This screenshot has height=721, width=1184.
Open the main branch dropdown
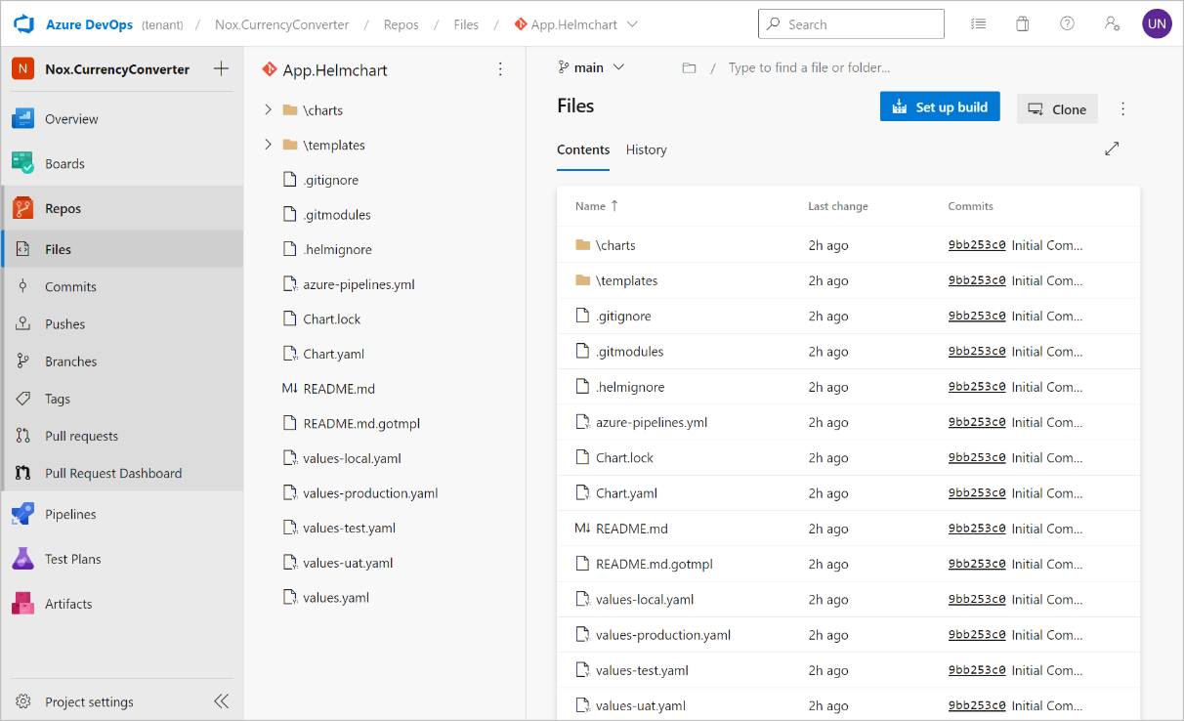(591, 67)
